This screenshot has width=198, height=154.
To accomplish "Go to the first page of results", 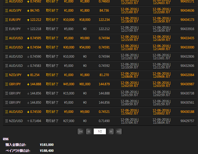I will click(81, 132).
